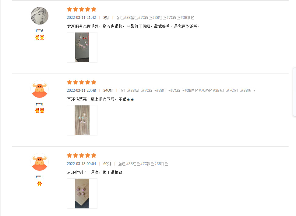Click the sketch portrait avatar of t**6

(40, 16)
